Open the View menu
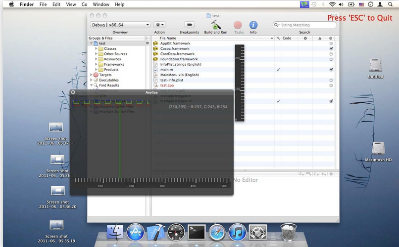Screen dimensions: 399x247 71,4
